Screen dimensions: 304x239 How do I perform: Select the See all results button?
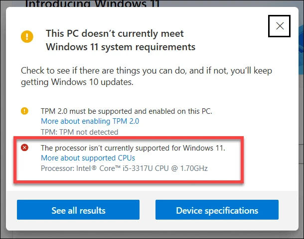[78, 210]
